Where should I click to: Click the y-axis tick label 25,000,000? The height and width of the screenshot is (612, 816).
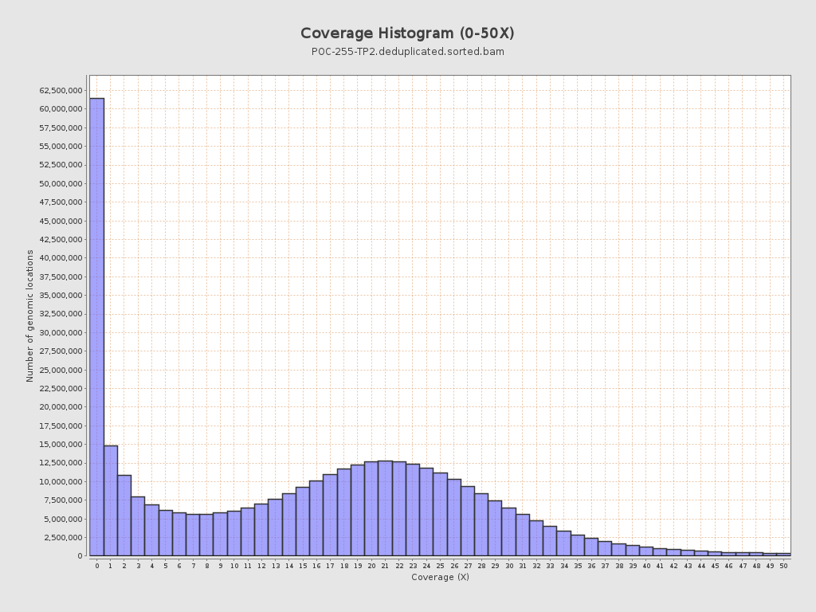[x=61, y=370]
